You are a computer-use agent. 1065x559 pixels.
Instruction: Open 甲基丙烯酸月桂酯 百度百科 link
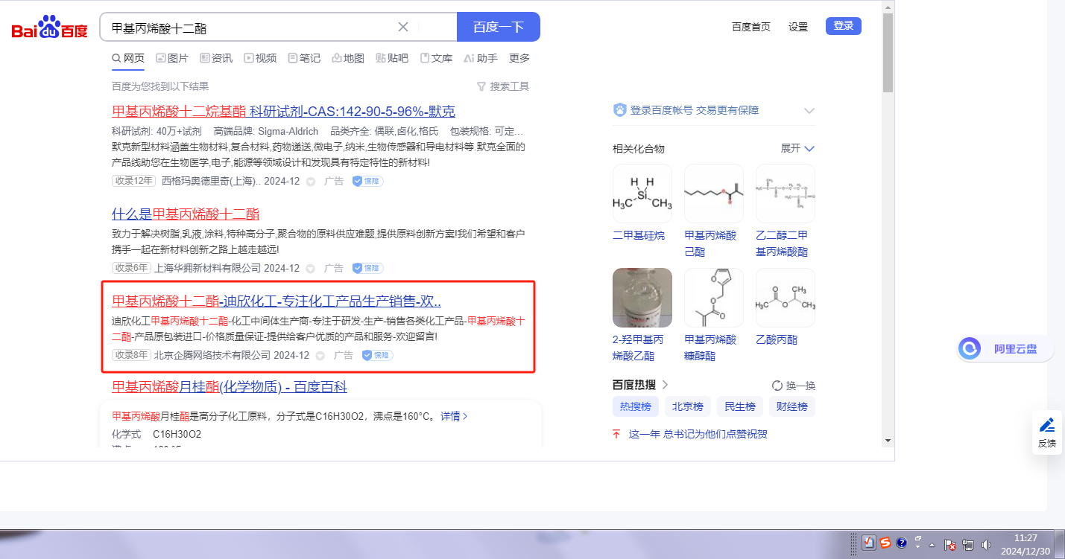click(229, 387)
